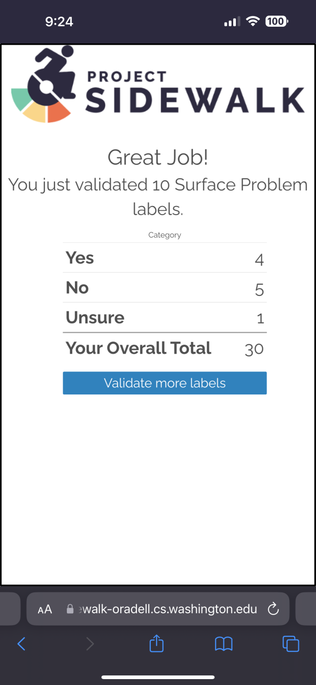Select the No row in the table
The width and height of the screenshot is (316, 685).
pyautogui.click(x=165, y=288)
